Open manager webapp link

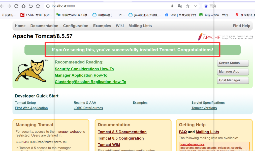69,132
